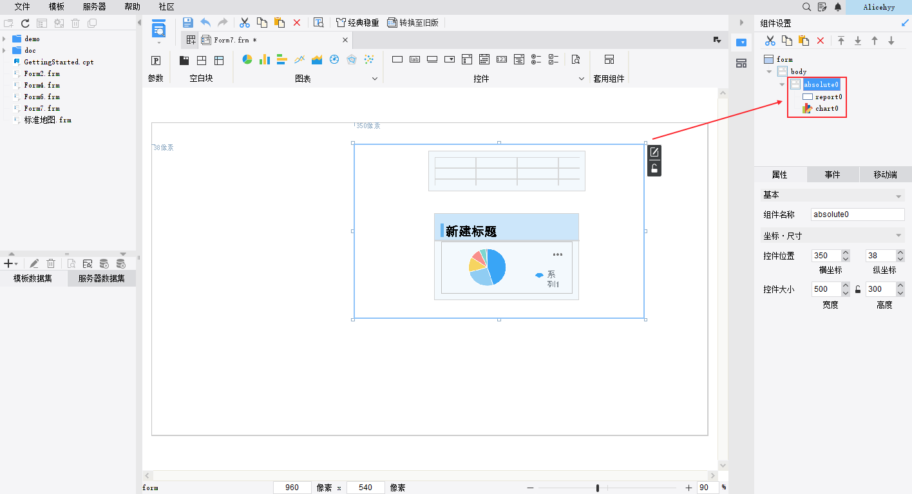
Task: Click the save template icon
Action: 188,23
